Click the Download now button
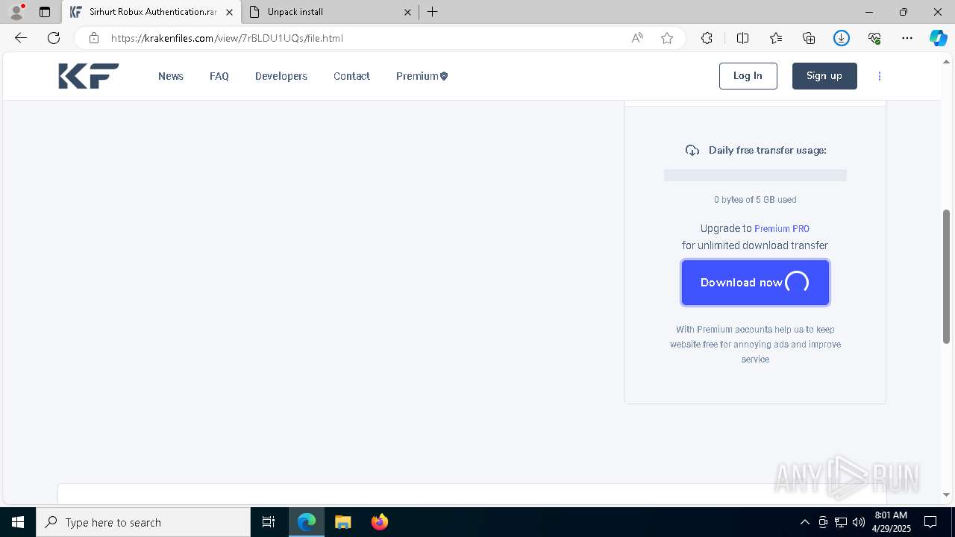This screenshot has width=955, height=537. 755,283
